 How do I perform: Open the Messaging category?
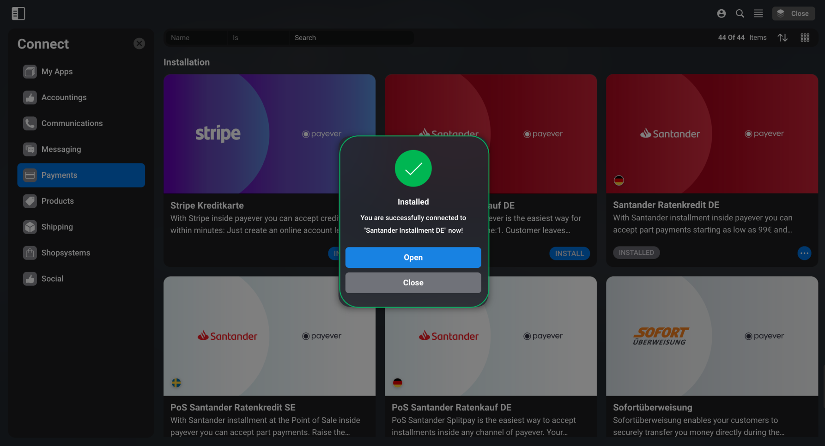click(81, 149)
